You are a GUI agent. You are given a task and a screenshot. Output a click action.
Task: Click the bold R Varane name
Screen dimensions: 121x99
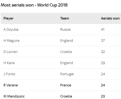(11, 85)
